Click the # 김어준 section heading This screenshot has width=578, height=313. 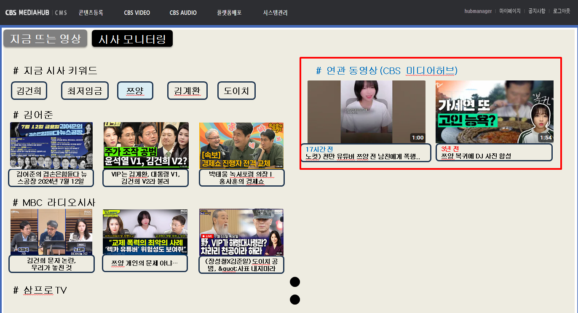pos(33,115)
